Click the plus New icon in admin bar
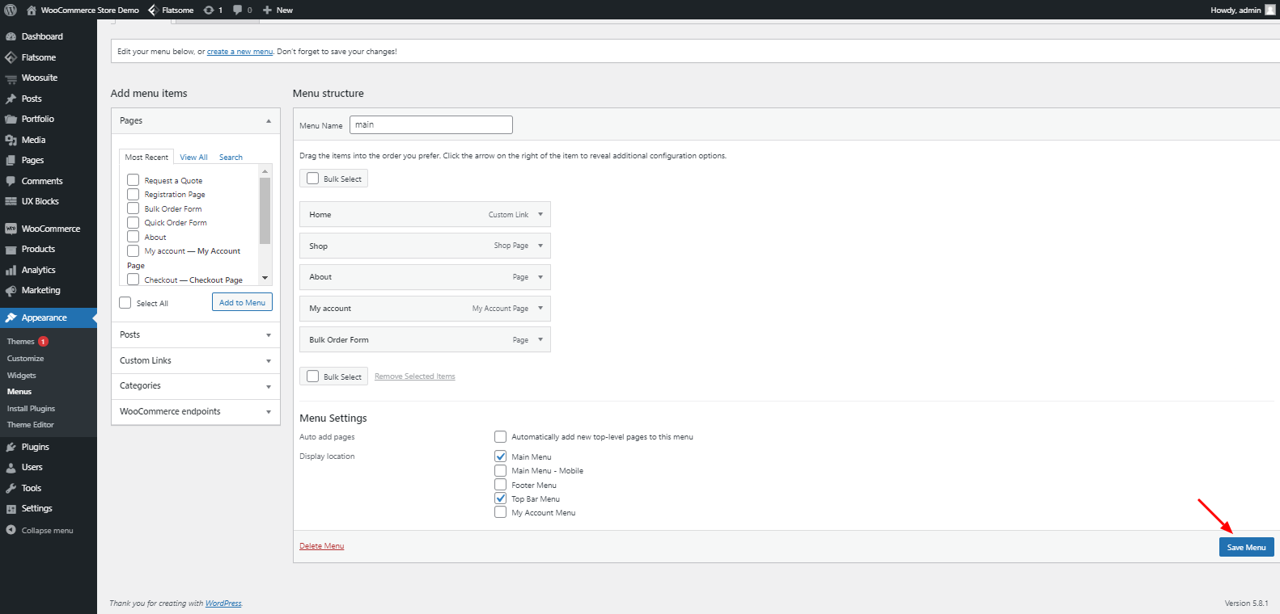The width and height of the screenshot is (1280, 614). (267, 10)
